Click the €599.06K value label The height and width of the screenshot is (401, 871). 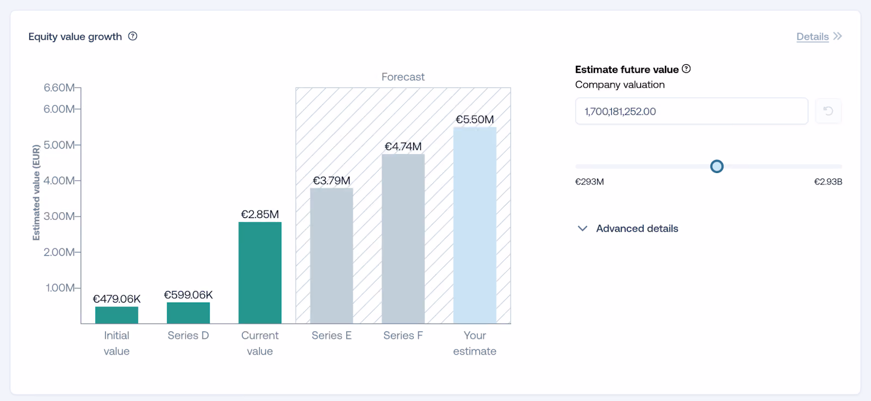[x=188, y=295]
